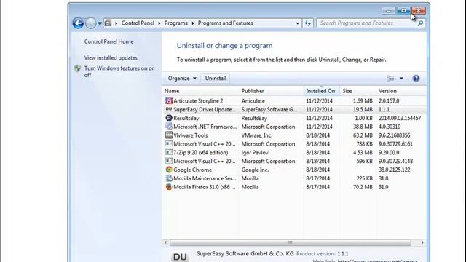466x262 pixels.
Task: Sort by the Installed On column header
Action: (322, 91)
